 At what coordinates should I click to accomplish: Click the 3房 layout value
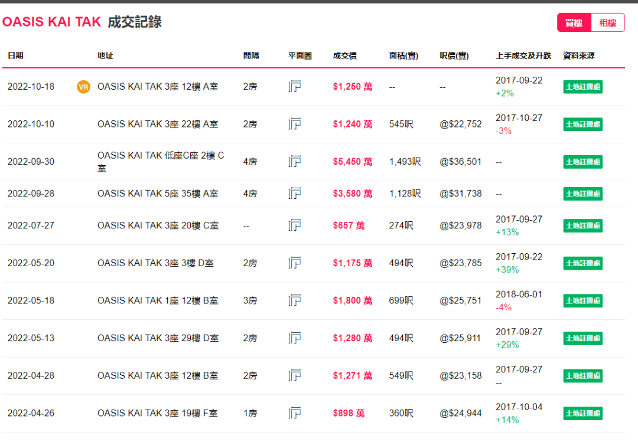[250, 300]
